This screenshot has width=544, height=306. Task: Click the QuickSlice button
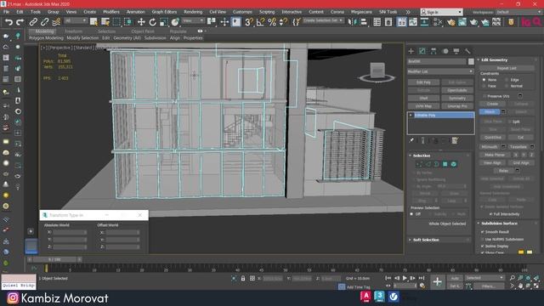493,138
